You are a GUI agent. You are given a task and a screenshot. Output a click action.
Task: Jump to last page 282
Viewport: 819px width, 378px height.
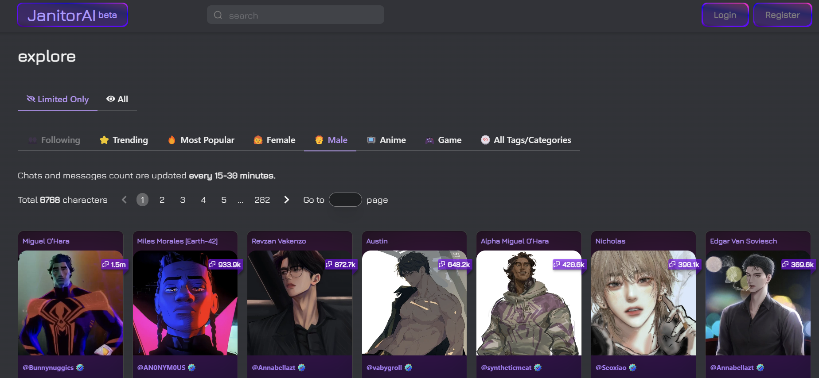pos(262,200)
